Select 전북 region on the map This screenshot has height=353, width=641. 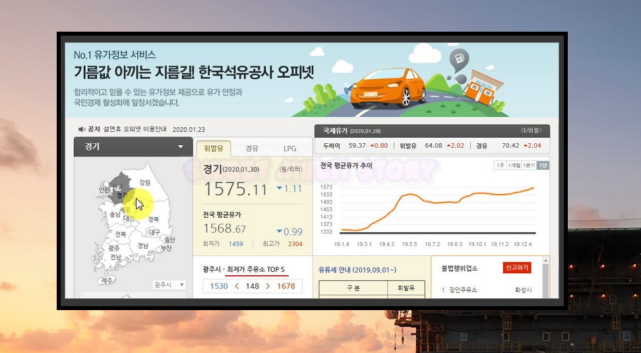coord(120,234)
